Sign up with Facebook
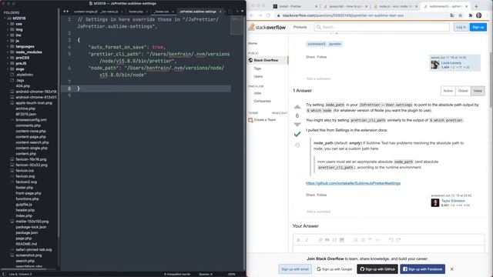 coord(423,269)
